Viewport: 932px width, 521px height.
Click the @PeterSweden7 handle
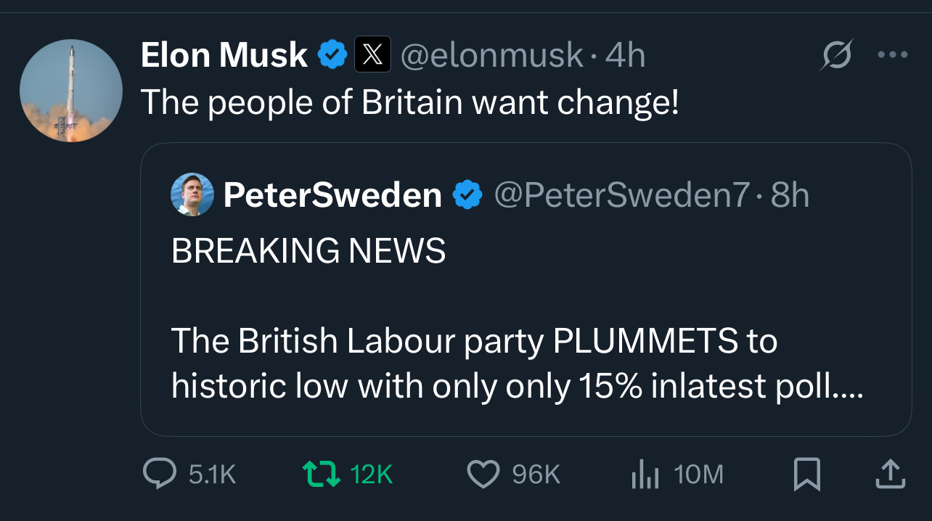(621, 194)
